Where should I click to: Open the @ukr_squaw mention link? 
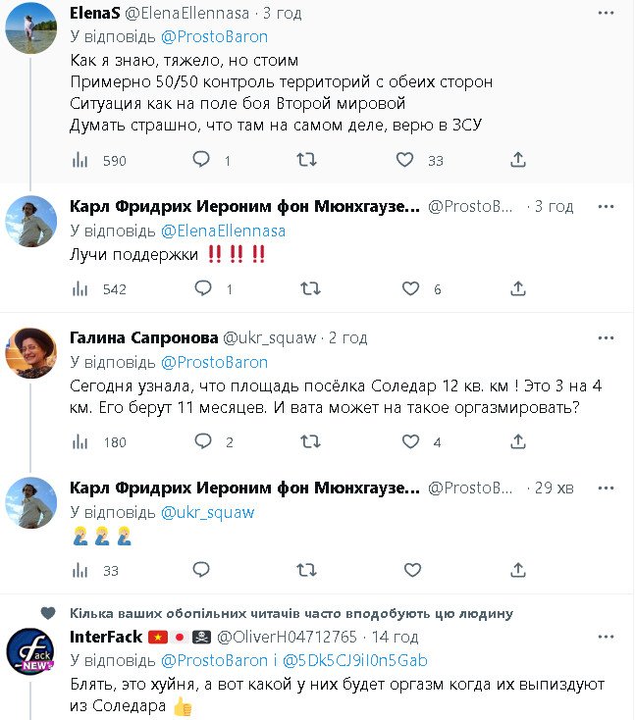[x=207, y=512]
